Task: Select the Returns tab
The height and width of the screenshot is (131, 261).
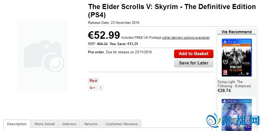Action: (91, 124)
